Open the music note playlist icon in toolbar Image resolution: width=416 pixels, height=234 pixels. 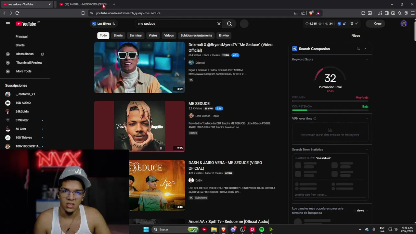point(380,13)
